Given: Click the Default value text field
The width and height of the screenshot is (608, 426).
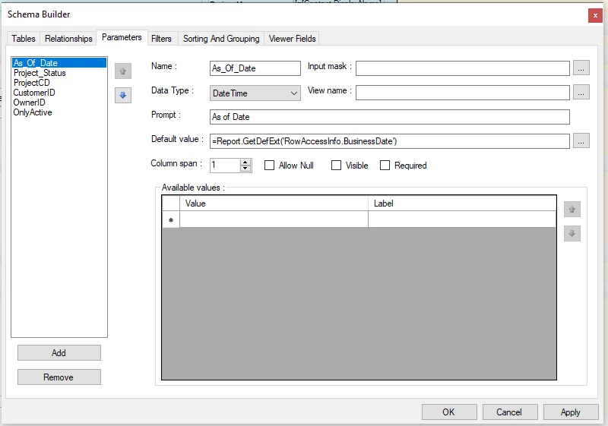Looking at the screenshot, I should 390,141.
